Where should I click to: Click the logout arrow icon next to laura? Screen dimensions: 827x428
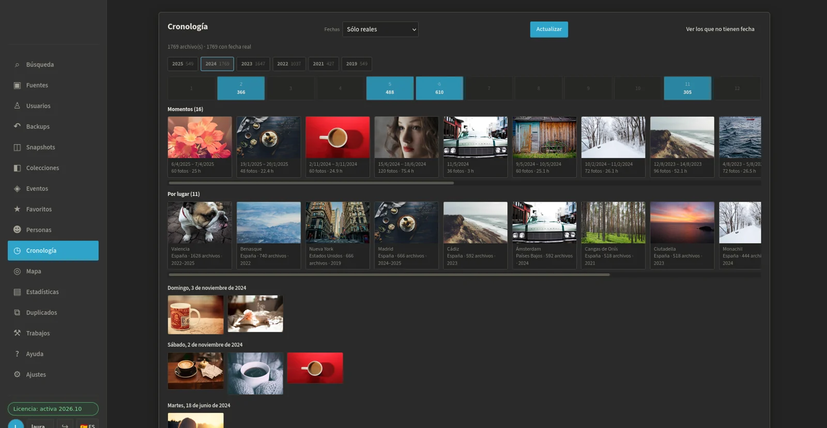65,426
